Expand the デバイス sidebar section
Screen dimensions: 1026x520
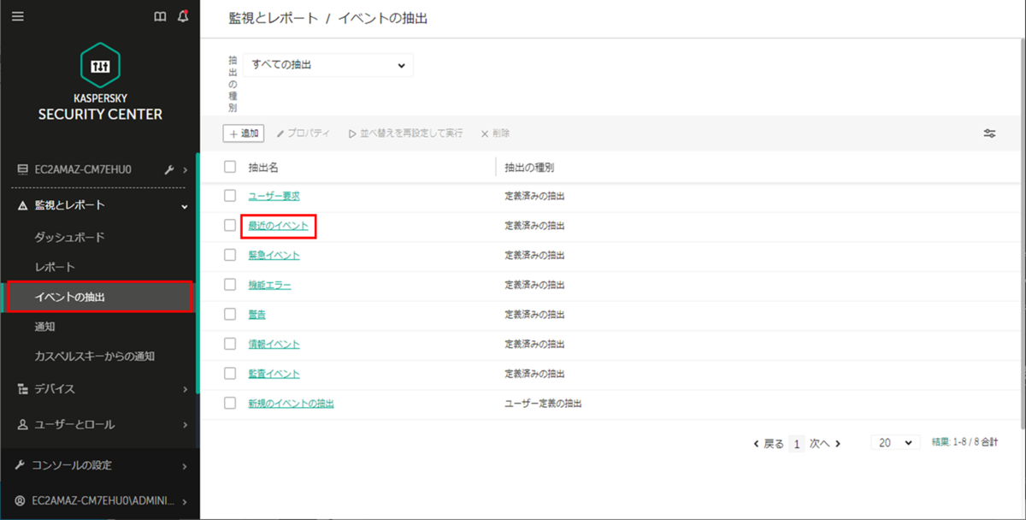pos(51,387)
